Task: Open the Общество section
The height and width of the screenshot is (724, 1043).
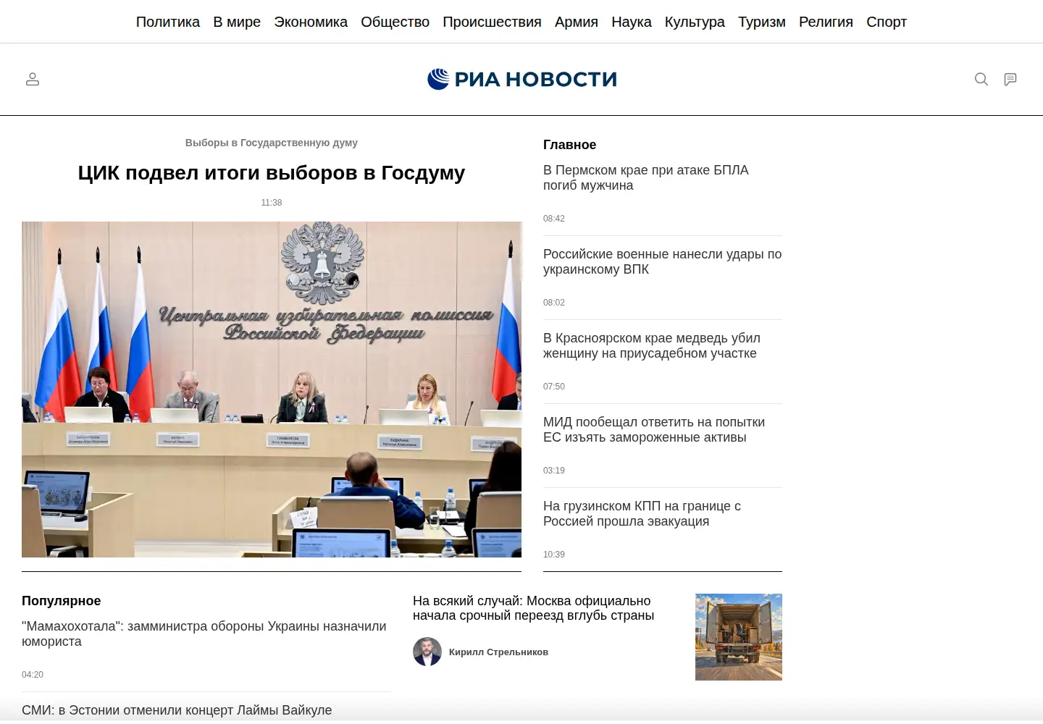Action: point(395,22)
